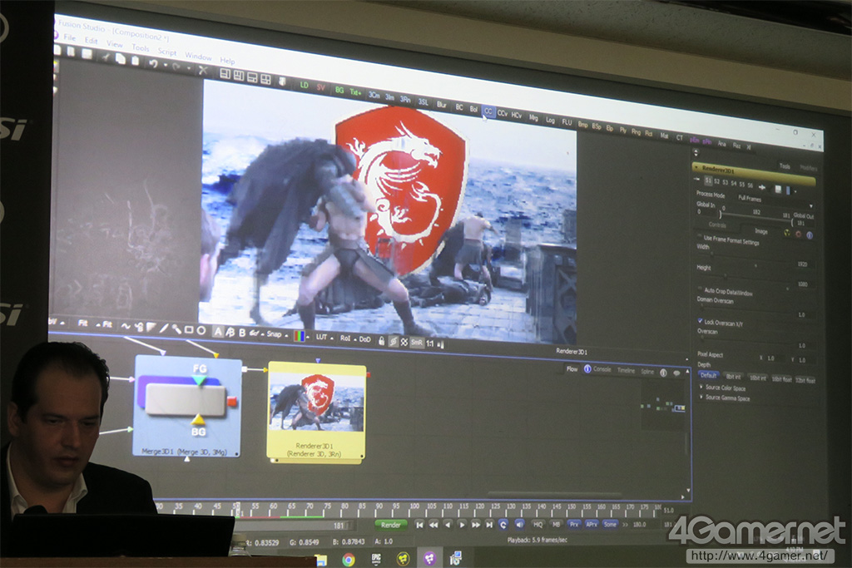Screen dimensions: 852x568
Task: Open the Script menu
Action: point(166,52)
